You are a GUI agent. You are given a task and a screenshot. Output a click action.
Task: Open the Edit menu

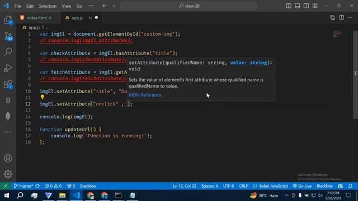point(30,6)
